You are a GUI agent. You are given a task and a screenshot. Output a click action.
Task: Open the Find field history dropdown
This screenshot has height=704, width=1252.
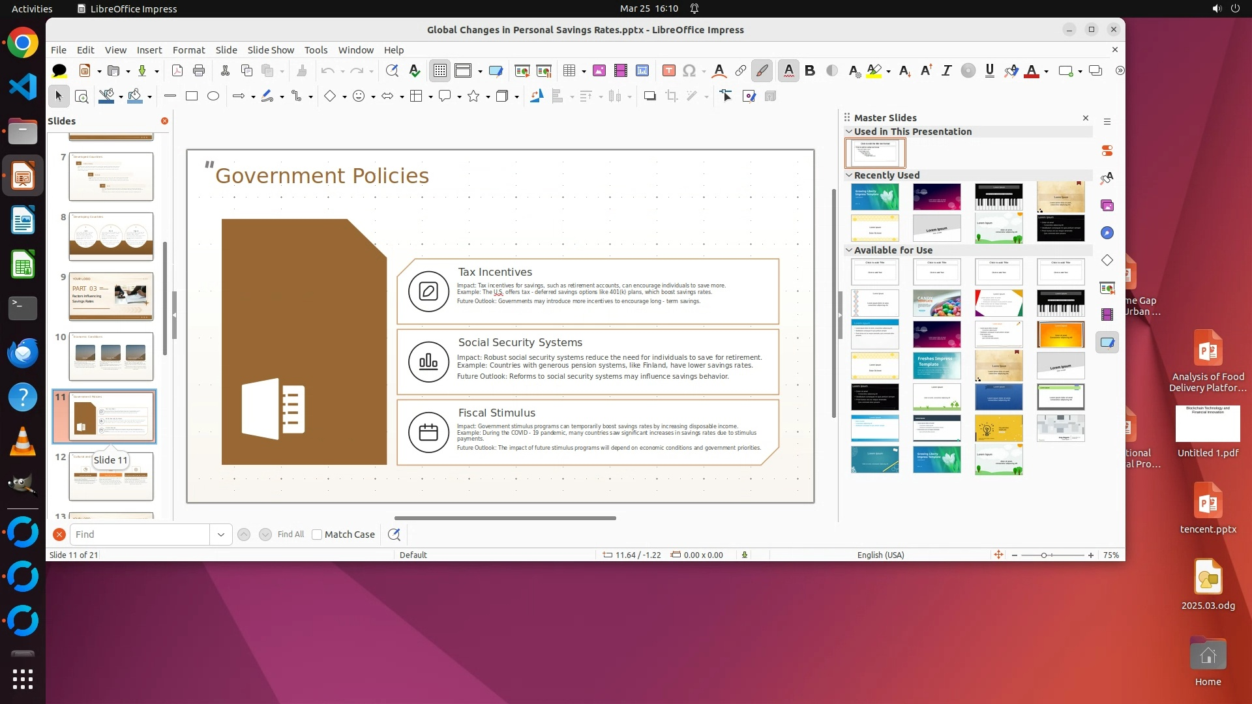point(220,535)
